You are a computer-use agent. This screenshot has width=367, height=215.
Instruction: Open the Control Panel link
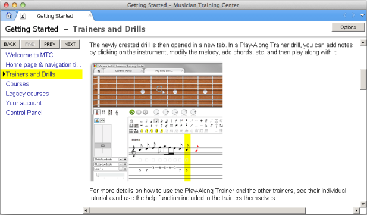coord(24,113)
